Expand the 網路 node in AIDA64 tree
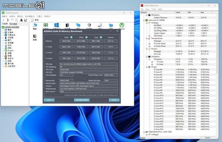This screenshot has height=142, width=222. pos(3,48)
